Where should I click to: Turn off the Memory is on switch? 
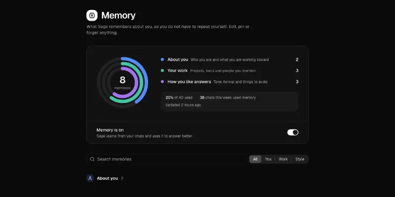(x=293, y=132)
